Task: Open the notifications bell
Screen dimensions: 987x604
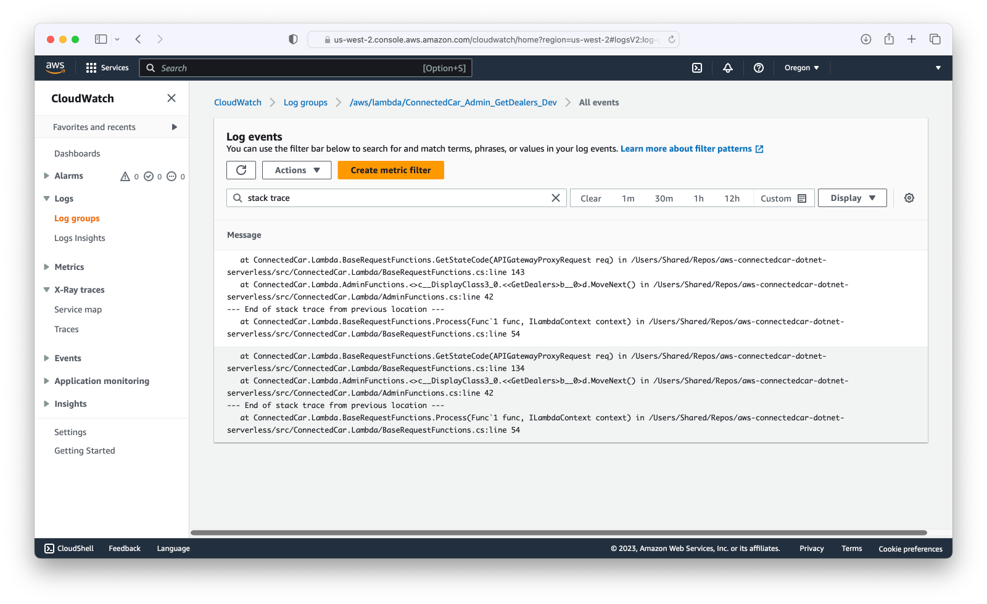Action: (728, 68)
